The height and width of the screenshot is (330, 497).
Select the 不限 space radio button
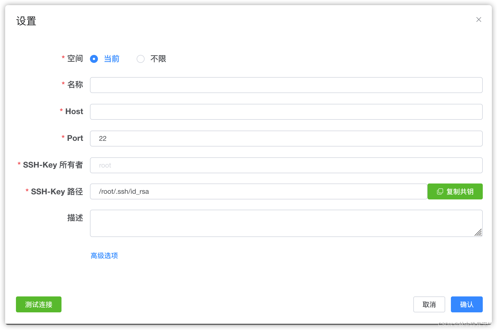tap(140, 59)
